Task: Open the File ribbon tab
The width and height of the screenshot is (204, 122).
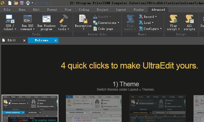Action: click(7, 10)
